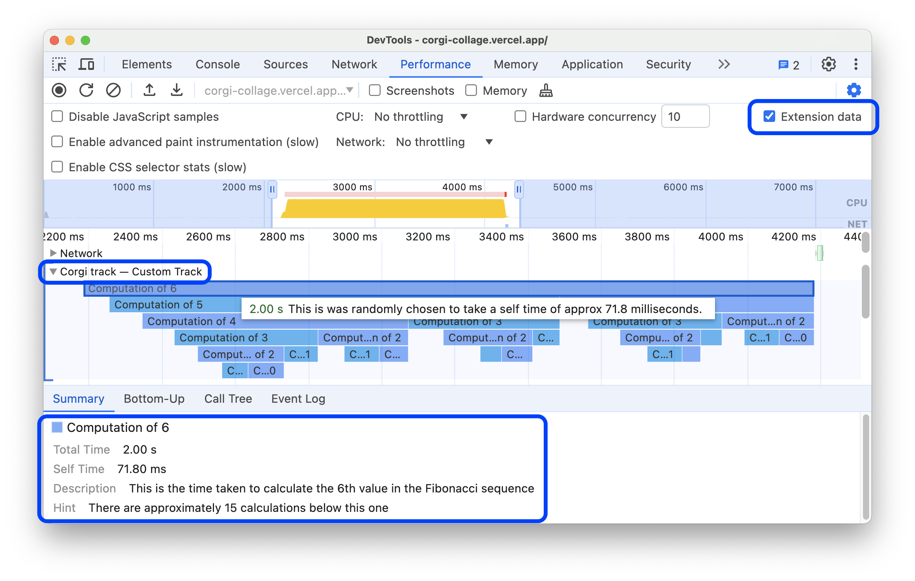This screenshot has height=581, width=915.
Task: Click the download profile icon
Action: point(175,91)
